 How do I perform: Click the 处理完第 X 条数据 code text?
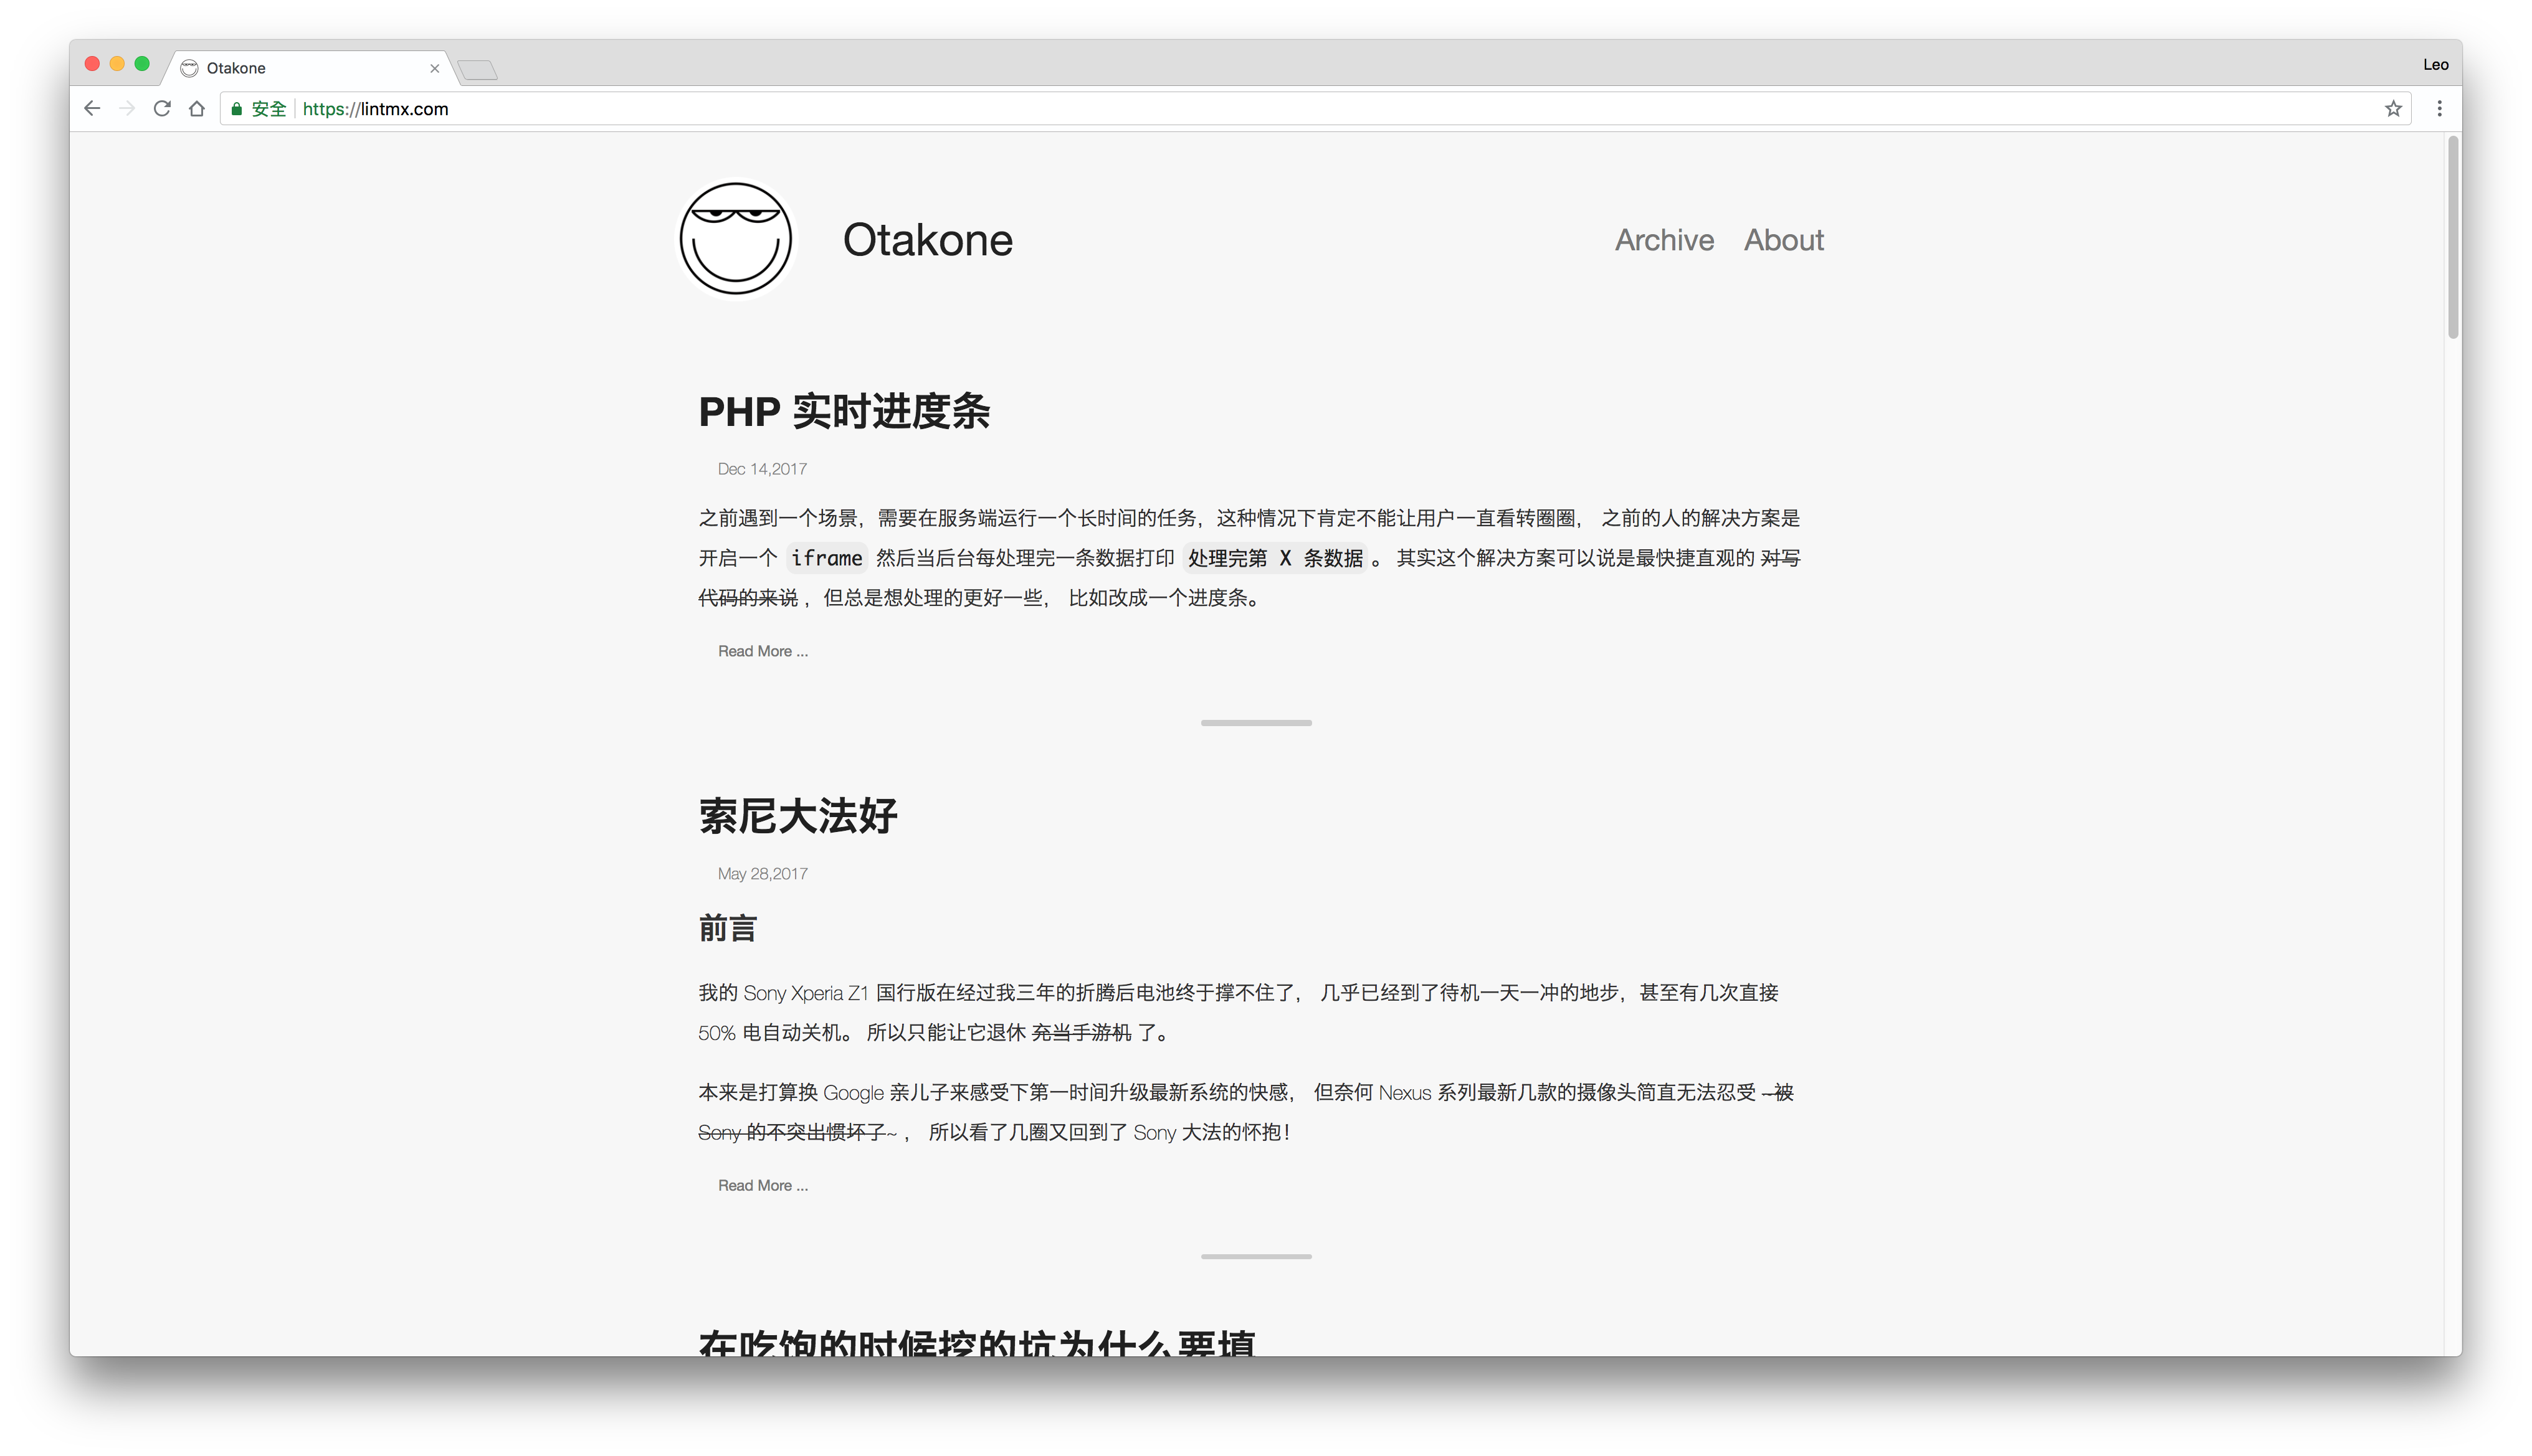coord(1275,558)
